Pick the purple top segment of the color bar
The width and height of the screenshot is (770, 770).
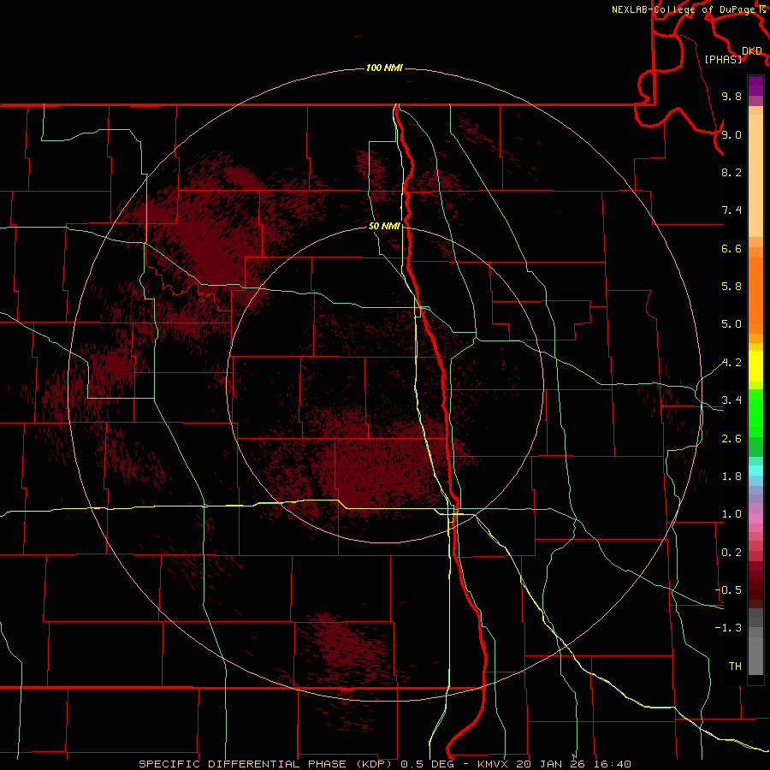point(755,86)
